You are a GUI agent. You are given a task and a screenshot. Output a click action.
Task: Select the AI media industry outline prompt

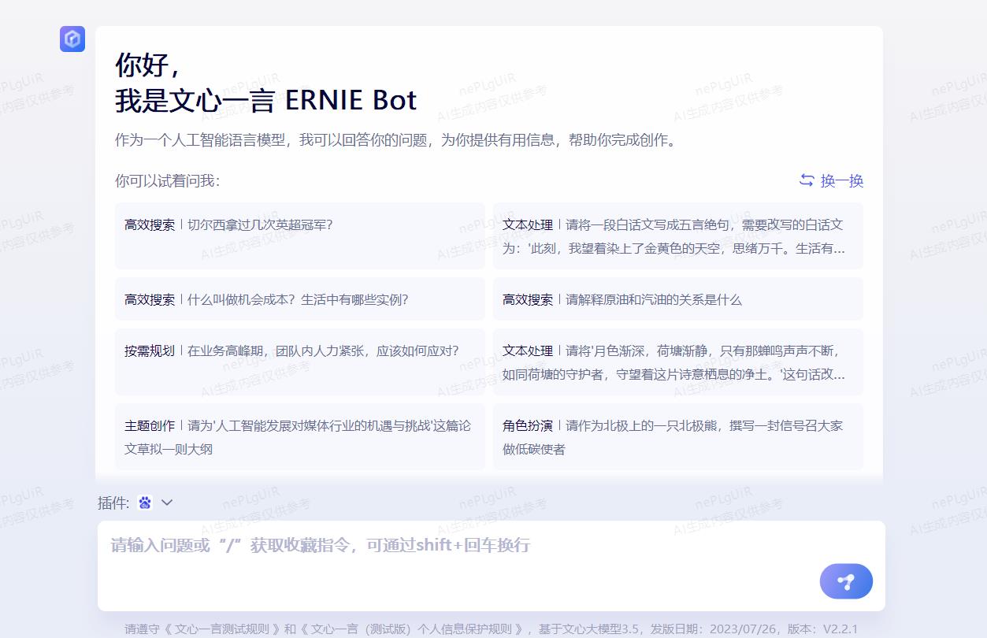299,437
